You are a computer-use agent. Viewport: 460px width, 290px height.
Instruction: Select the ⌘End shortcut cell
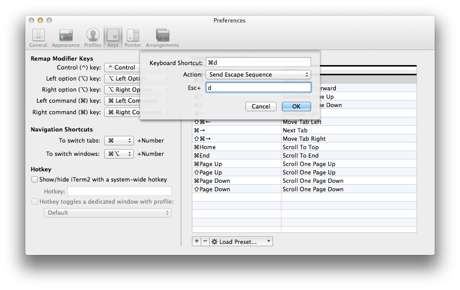[237, 156]
